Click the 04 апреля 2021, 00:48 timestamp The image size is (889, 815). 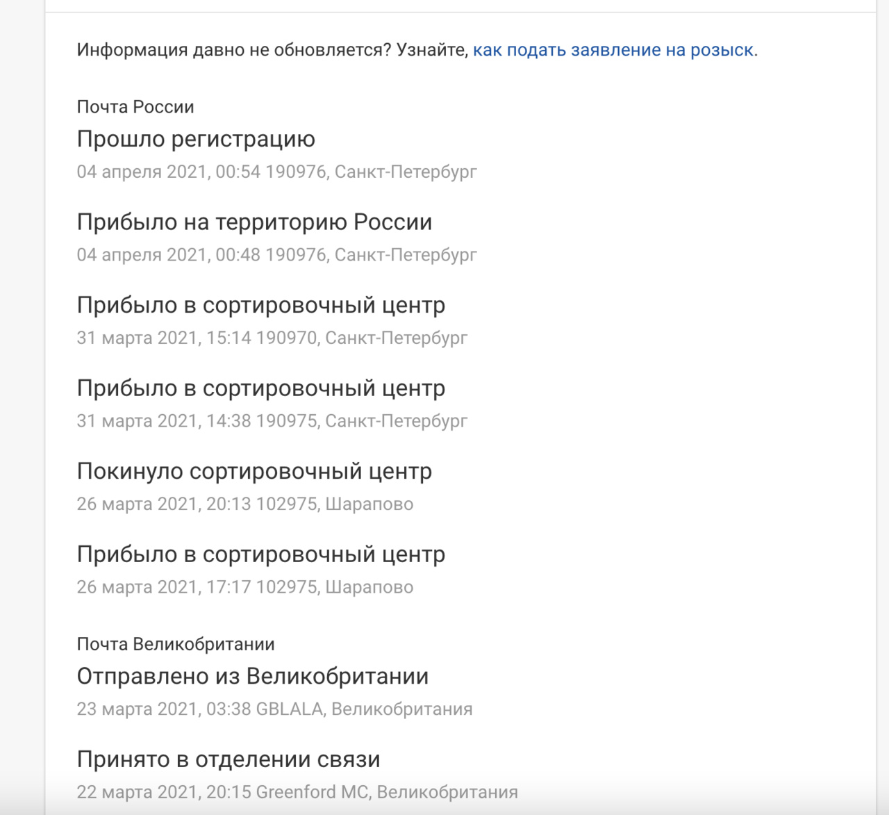[276, 255]
